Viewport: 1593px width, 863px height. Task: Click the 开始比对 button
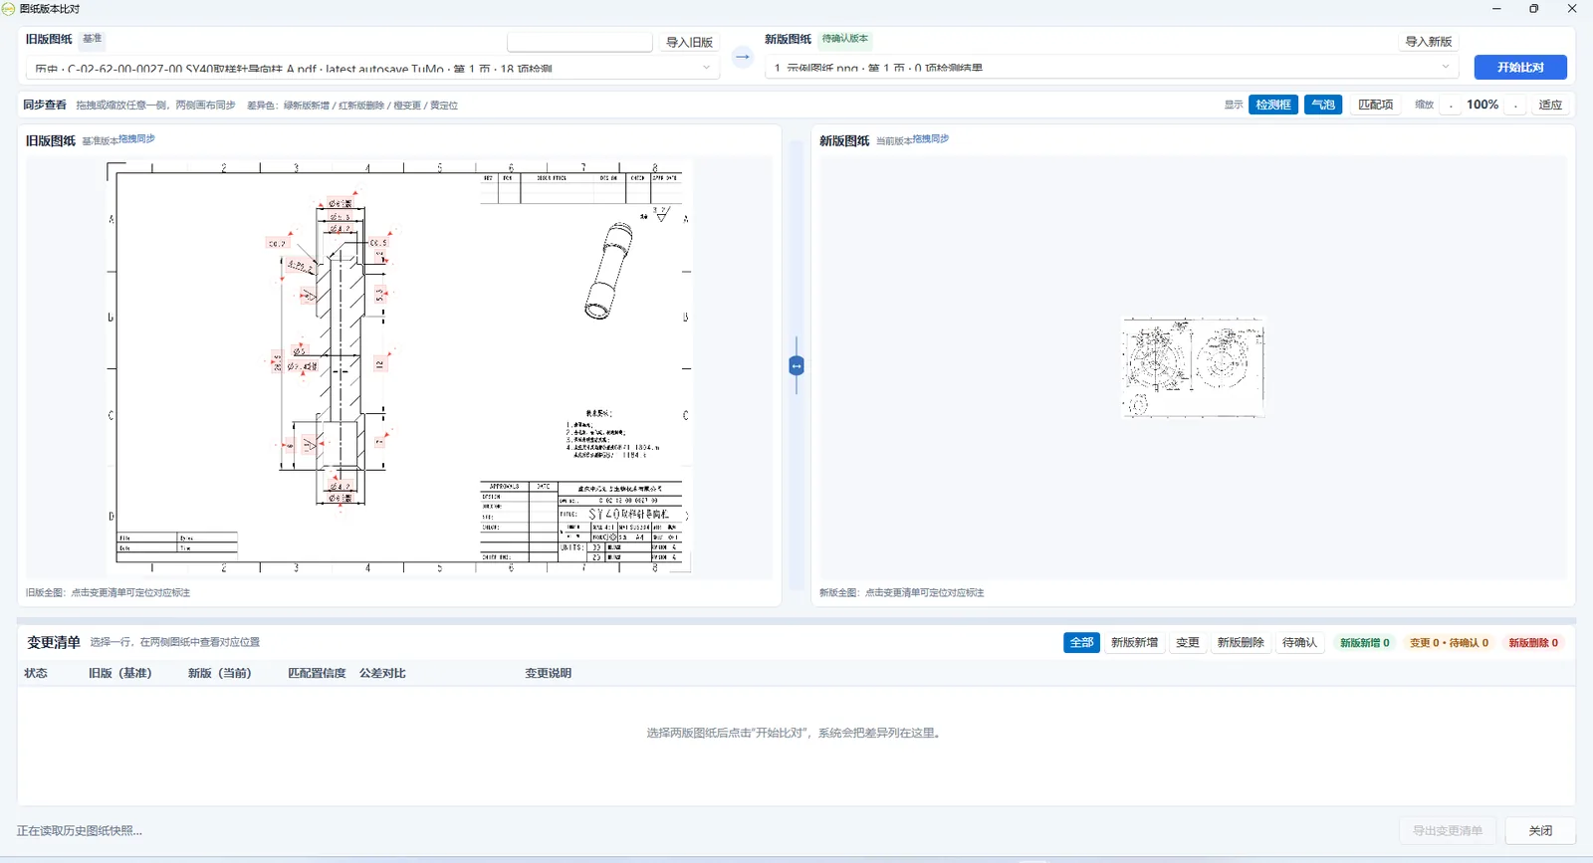[x=1520, y=68]
